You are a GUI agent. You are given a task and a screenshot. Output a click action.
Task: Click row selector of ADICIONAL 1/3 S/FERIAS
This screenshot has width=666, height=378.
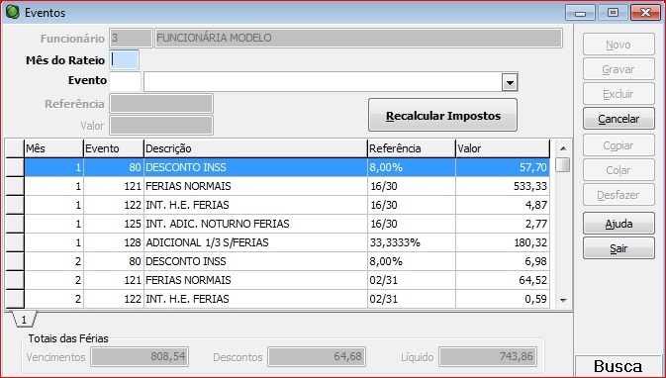[15, 242]
